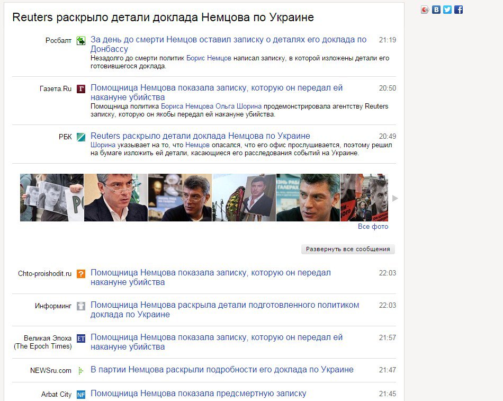Click the arrow to show more photos
The width and height of the screenshot is (503, 401).
(394, 198)
